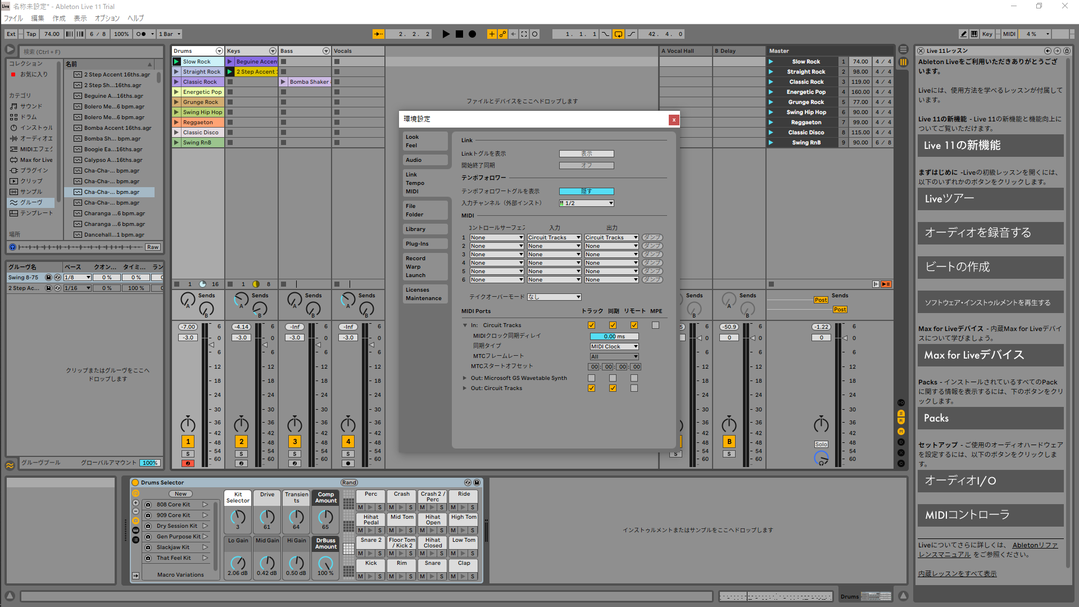Toggle the Loop switch icon
This screenshot has height=607, width=1079.
(x=618, y=34)
